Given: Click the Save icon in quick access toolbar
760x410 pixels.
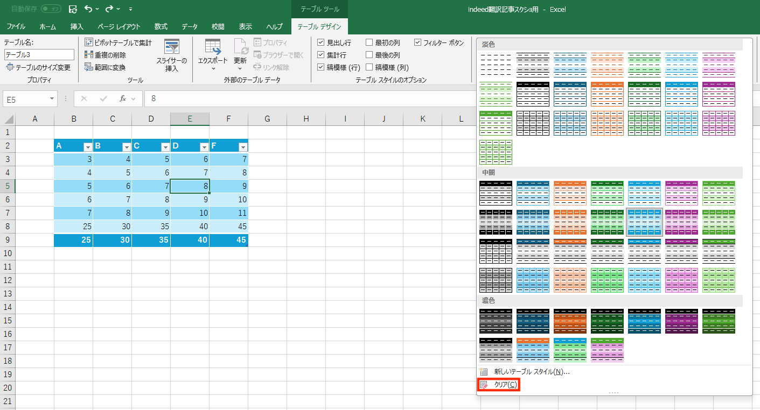Looking at the screenshot, I should tap(73, 9).
